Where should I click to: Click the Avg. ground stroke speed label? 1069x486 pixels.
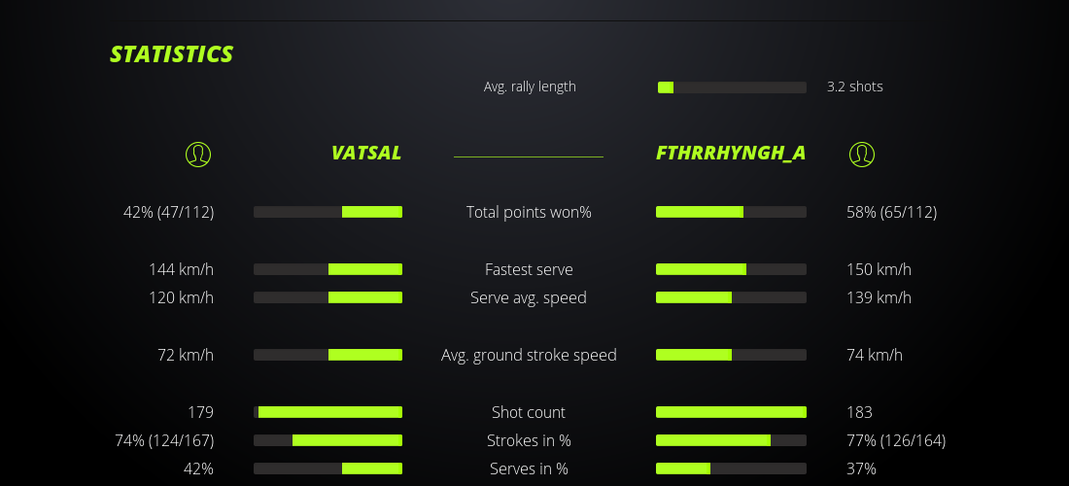pos(529,355)
